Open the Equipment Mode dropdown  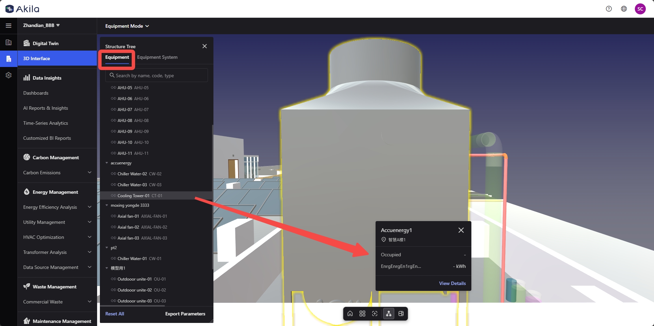127,26
